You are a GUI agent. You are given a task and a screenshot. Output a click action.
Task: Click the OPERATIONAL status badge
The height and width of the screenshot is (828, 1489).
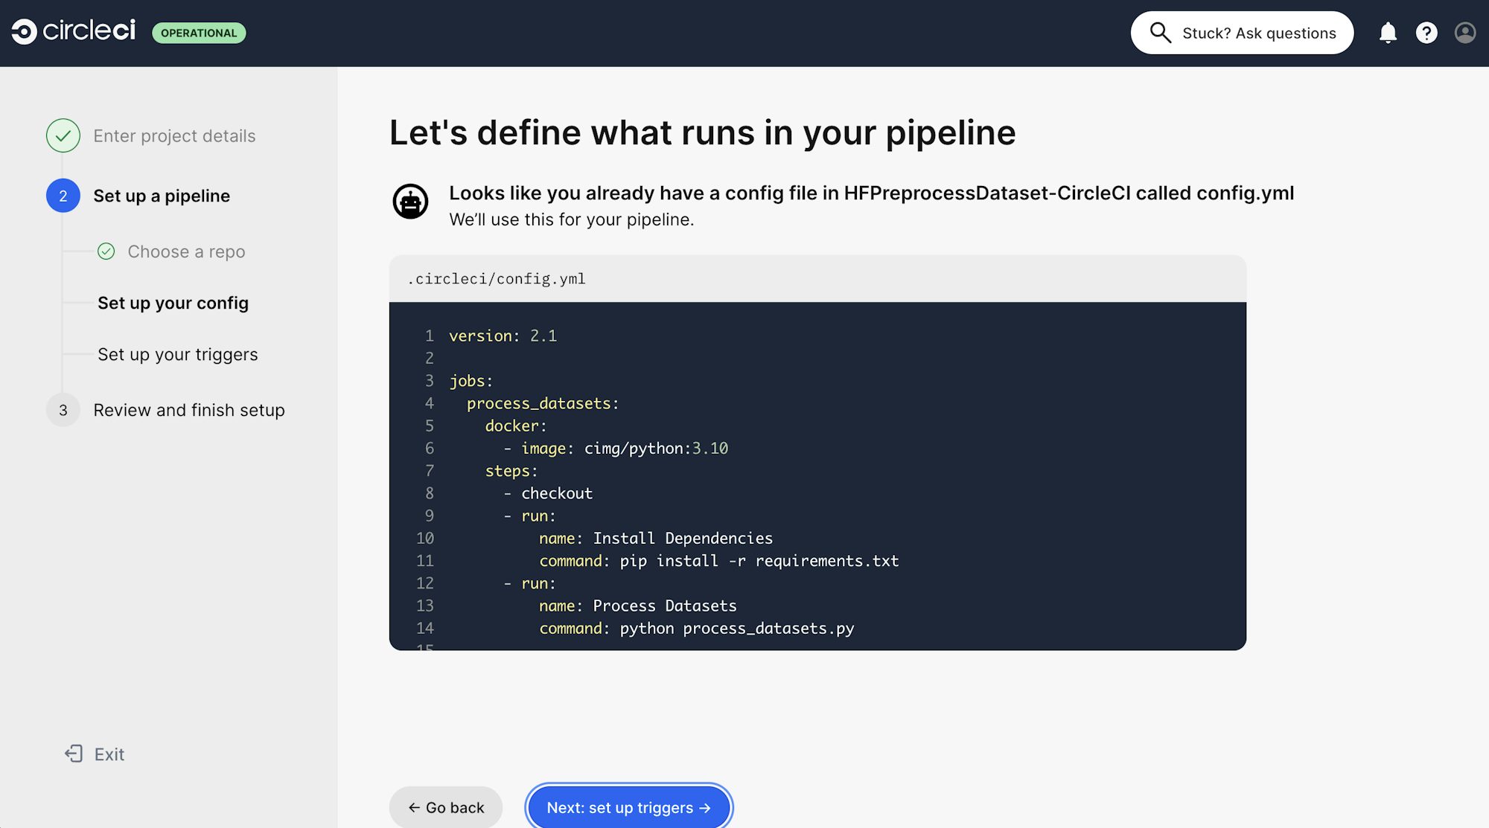(199, 33)
